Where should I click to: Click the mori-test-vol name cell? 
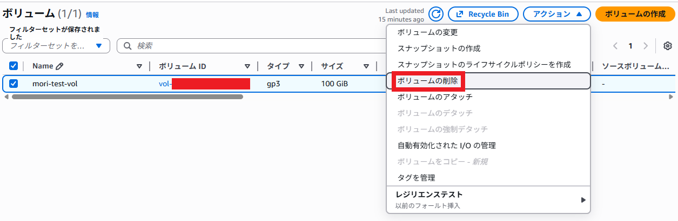pos(55,84)
